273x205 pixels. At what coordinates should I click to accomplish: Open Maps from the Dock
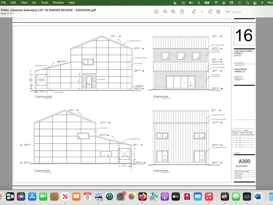(153, 196)
